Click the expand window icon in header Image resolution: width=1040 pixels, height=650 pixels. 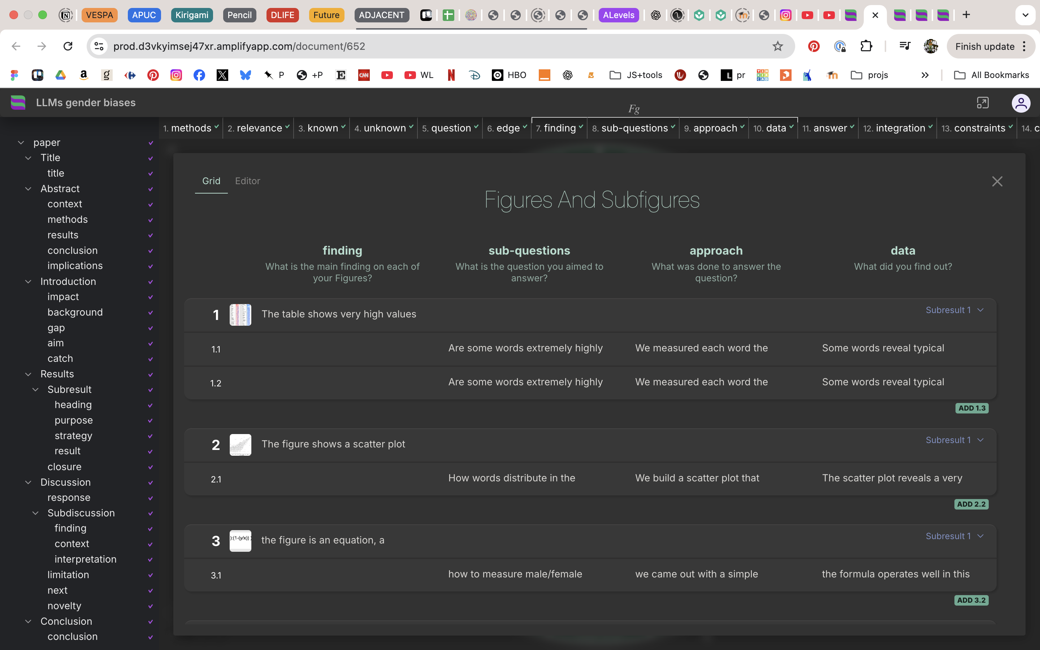pyautogui.click(x=983, y=103)
